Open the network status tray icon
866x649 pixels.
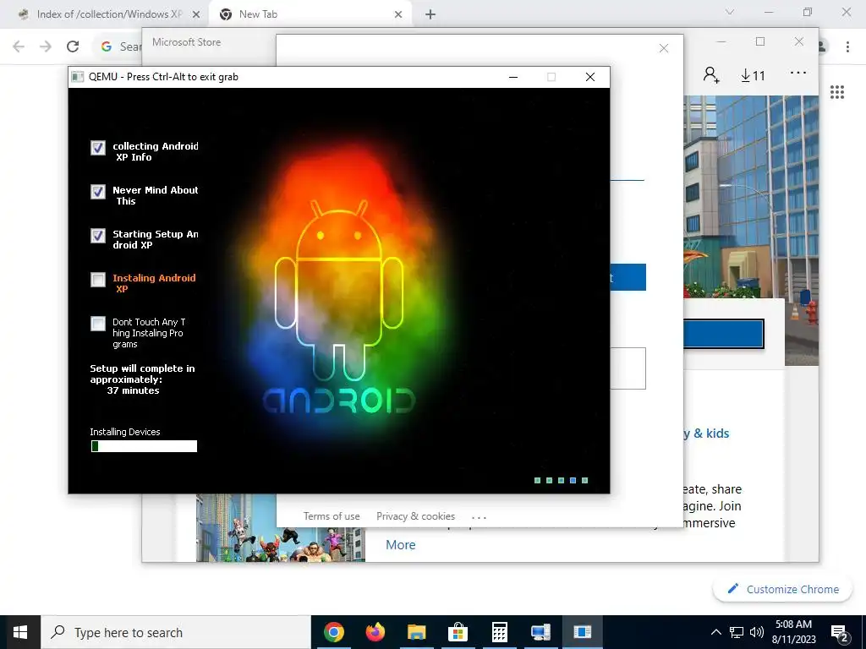click(x=737, y=632)
